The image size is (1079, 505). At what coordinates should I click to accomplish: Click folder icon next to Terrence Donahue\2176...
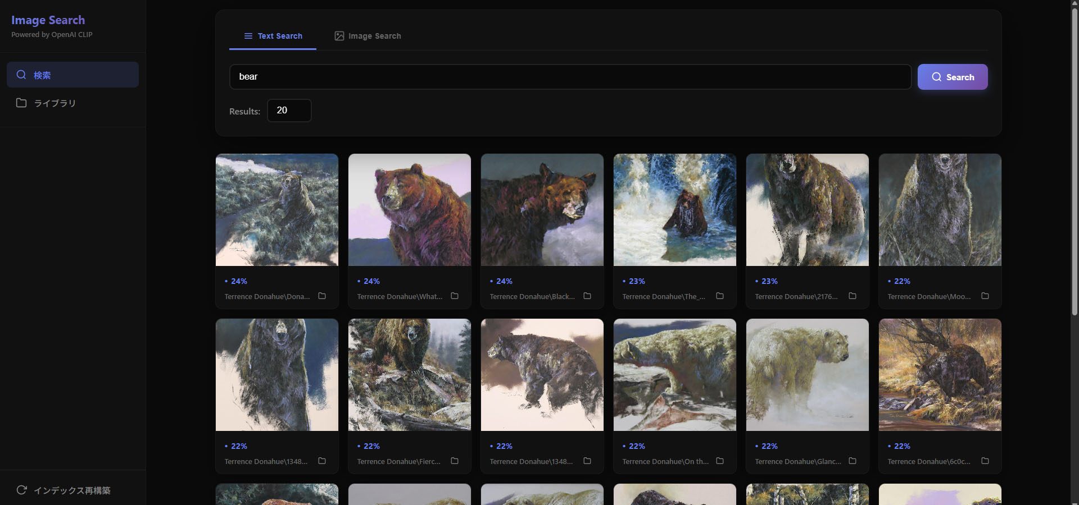coord(853,296)
